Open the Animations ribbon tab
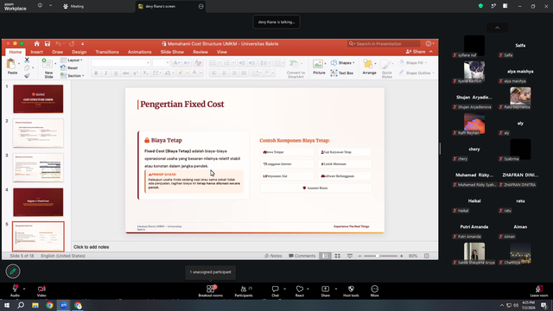Viewport: 553px width, 311px height. point(139,52)
